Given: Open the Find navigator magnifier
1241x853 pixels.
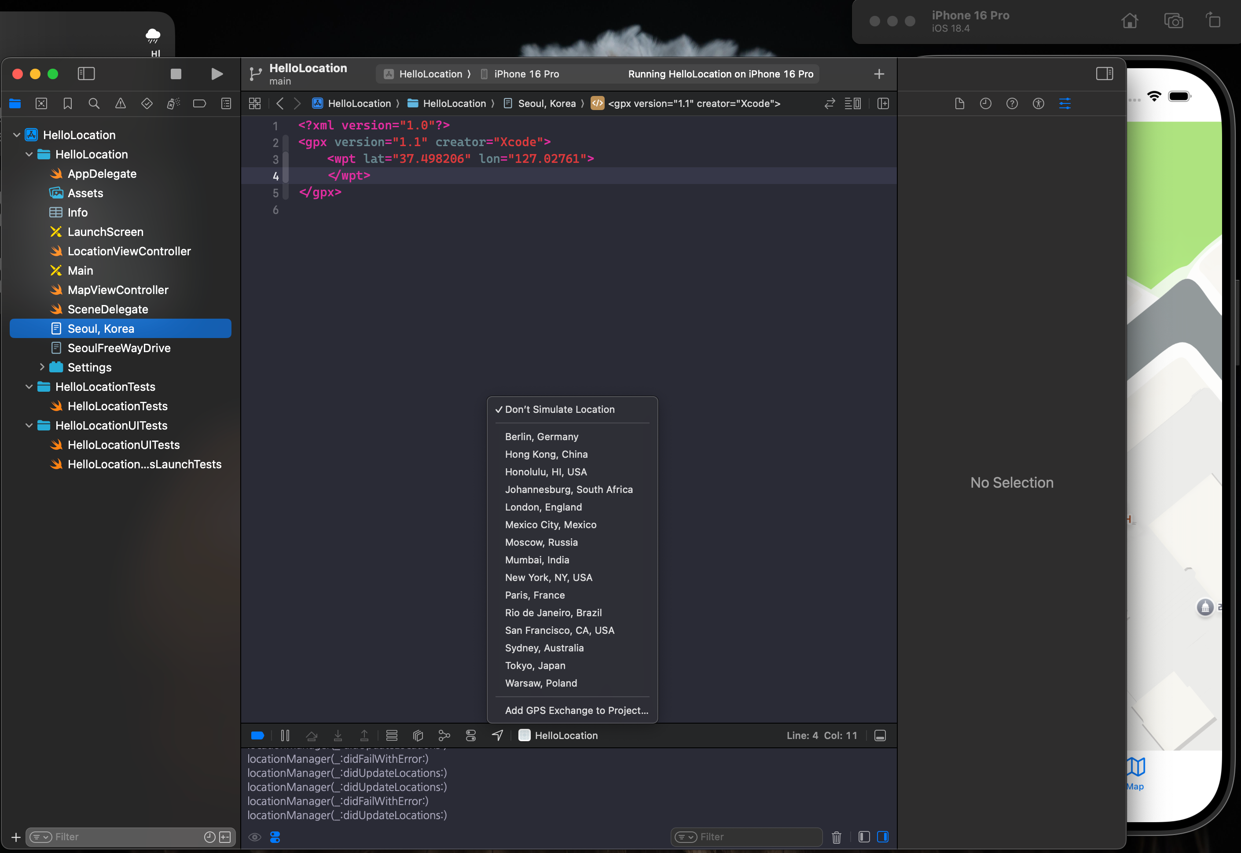Looking at the screenshot, I should coord(94,104).
